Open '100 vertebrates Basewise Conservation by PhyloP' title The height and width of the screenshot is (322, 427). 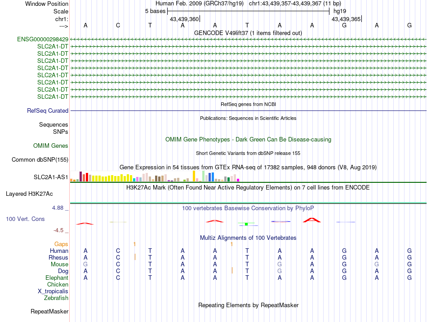248,208
